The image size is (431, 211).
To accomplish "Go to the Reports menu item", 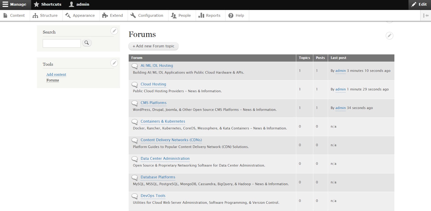I will coord(209,16).
